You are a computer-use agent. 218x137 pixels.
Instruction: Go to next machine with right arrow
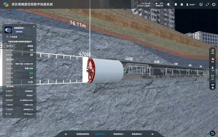[152, 134]
